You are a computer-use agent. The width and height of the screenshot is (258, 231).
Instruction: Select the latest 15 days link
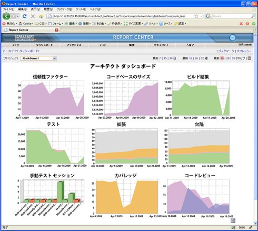tap(165, 58)
